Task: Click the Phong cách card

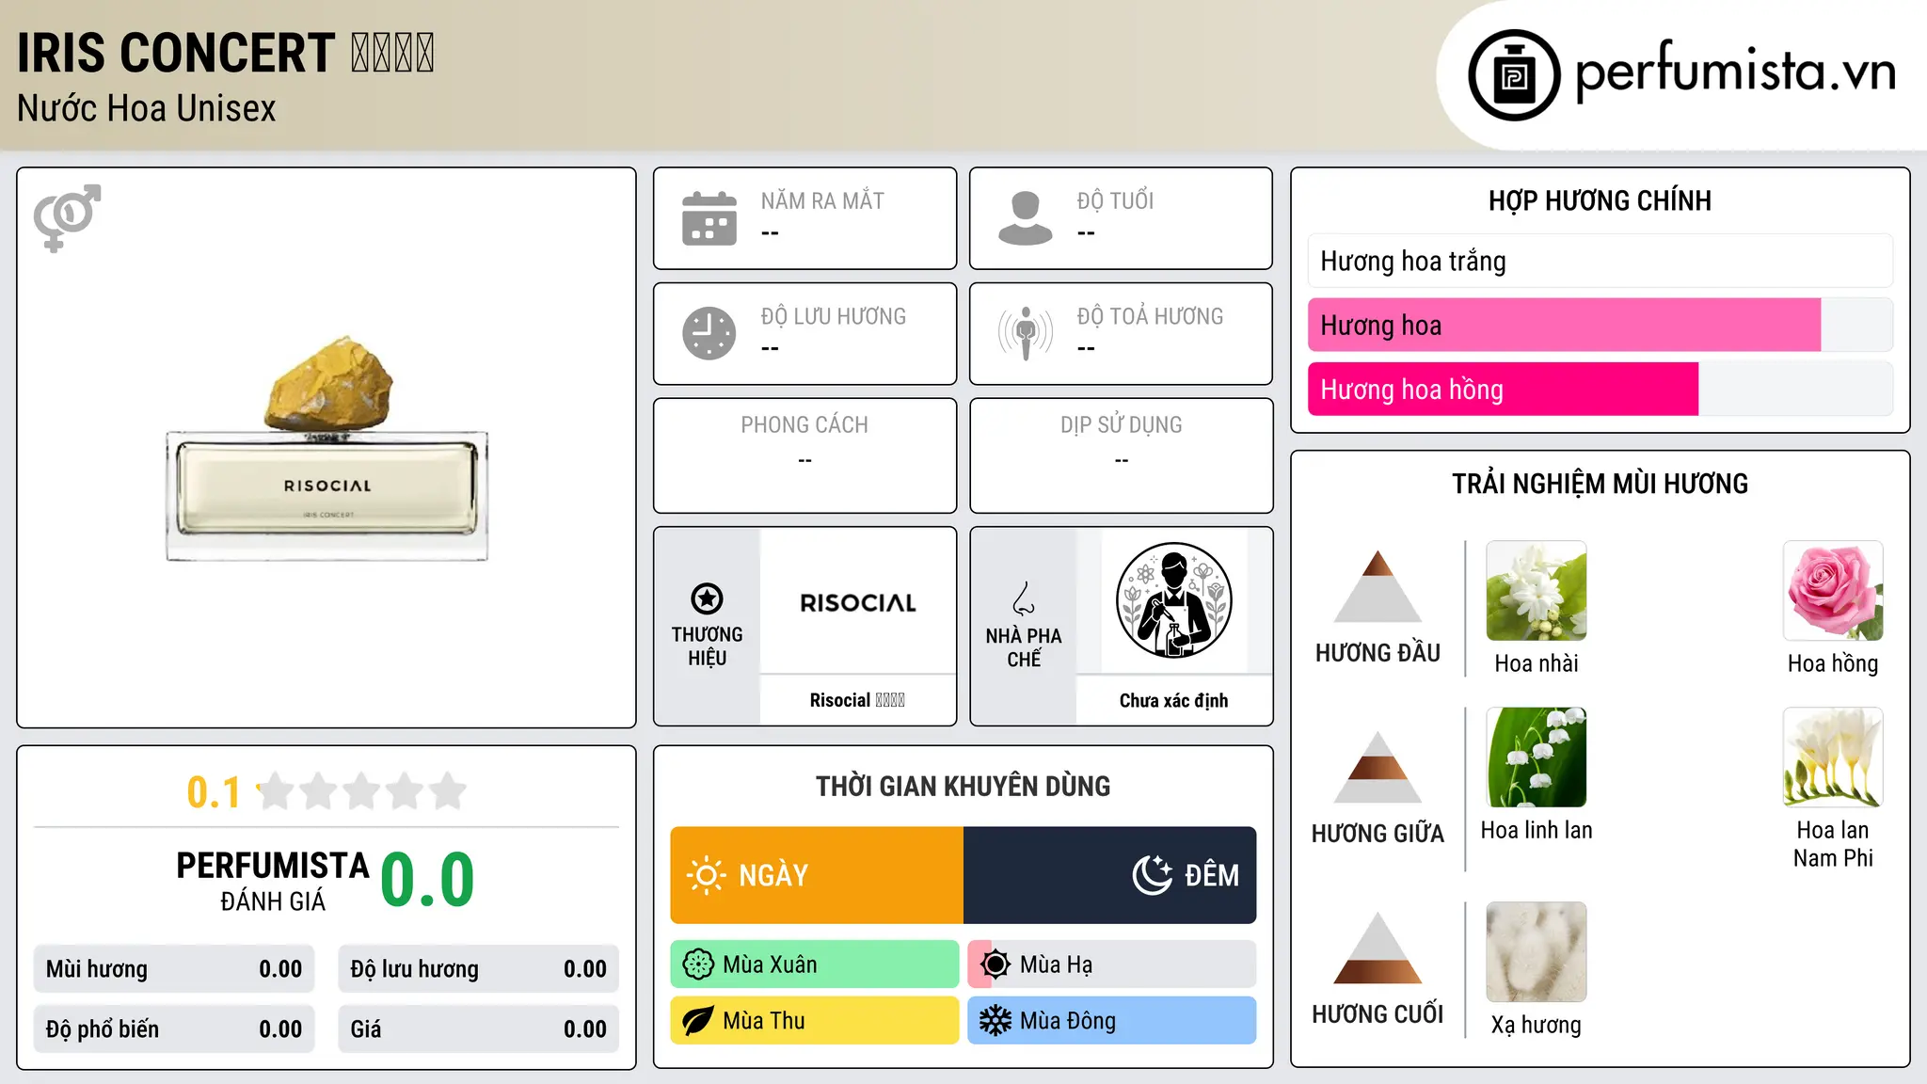Action: tap(805, 455)
